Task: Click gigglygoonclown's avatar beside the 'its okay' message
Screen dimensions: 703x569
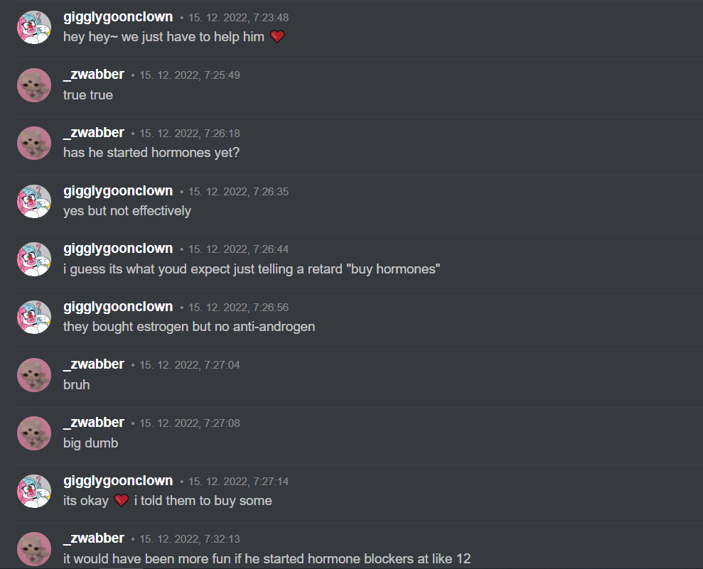Action: (x=34, y=491)
